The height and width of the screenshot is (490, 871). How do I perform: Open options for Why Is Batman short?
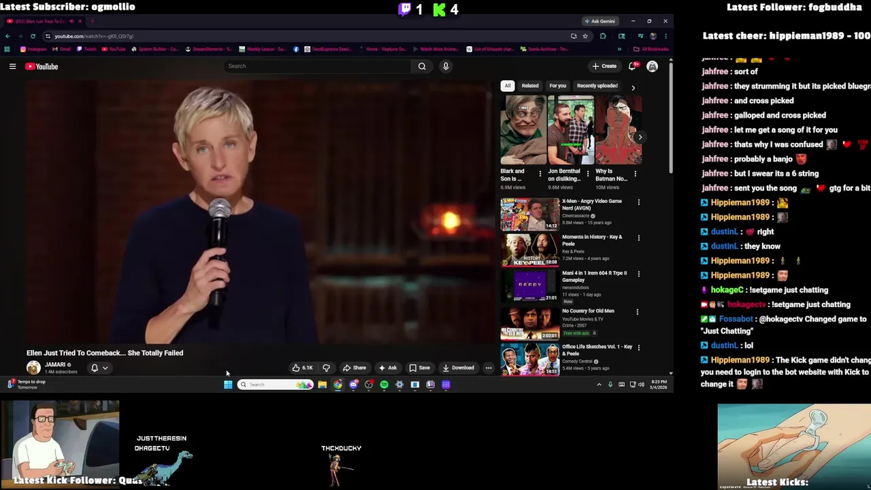[635, 174]
